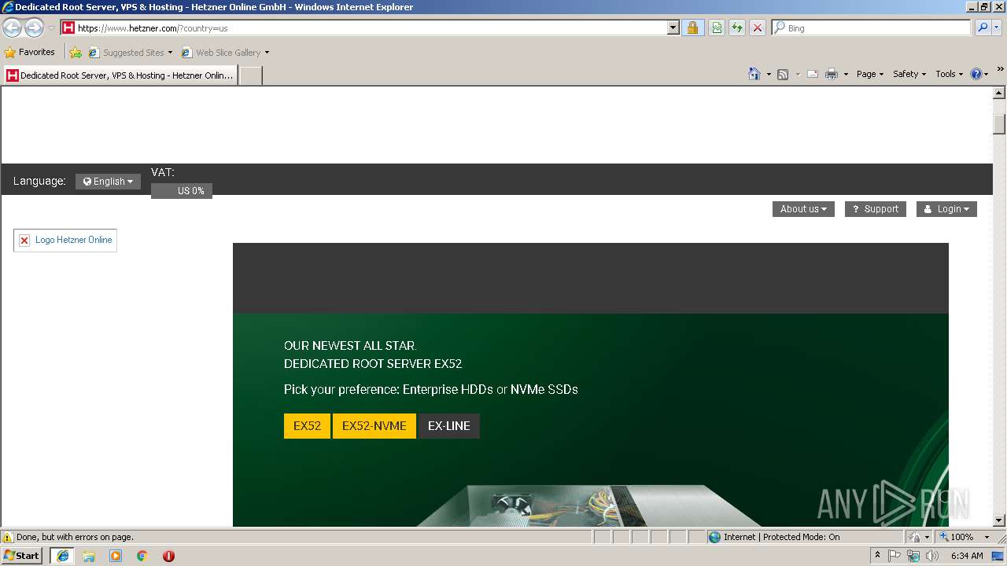
Task: Expand the address bar URL dropdown
Action: point(673,28)
